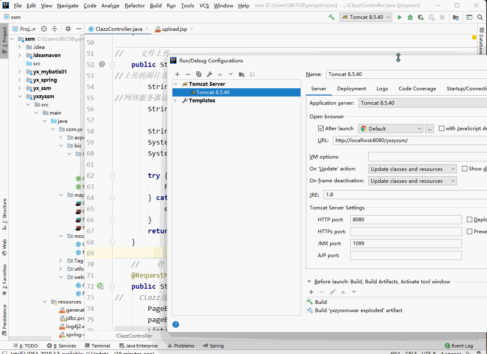Hide the Project panel with minus icon
The width and height of the screenshot is (487, 354).
click(x=79, y=29)
